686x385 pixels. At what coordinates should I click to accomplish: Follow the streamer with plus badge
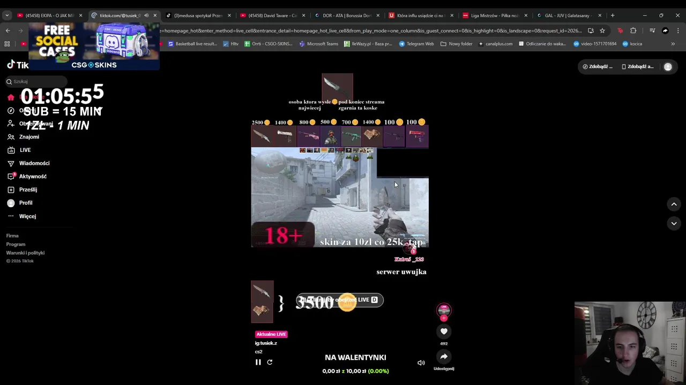click(x=444, y=318)
